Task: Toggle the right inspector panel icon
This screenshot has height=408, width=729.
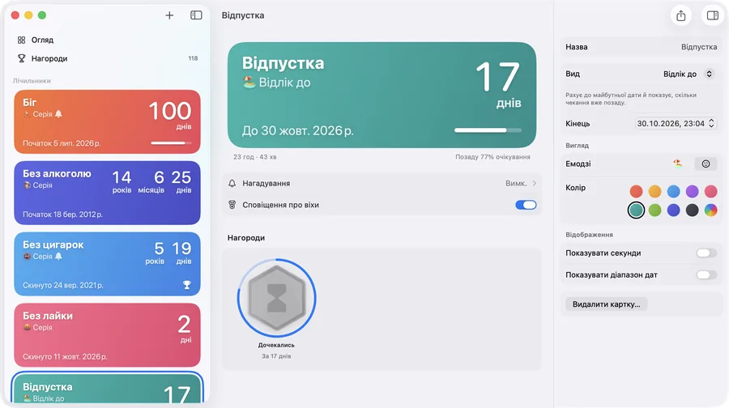Action: click(x=712, y=15)
